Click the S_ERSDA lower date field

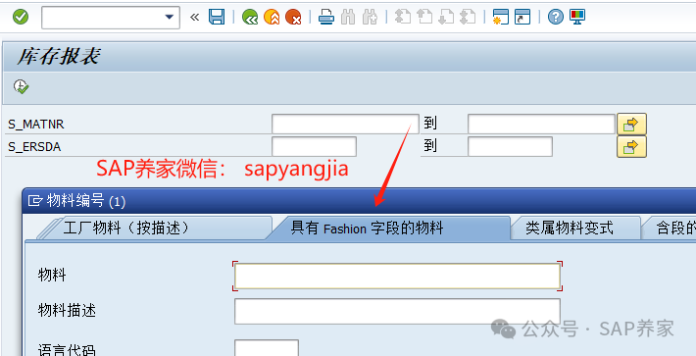tap(314, 146)
